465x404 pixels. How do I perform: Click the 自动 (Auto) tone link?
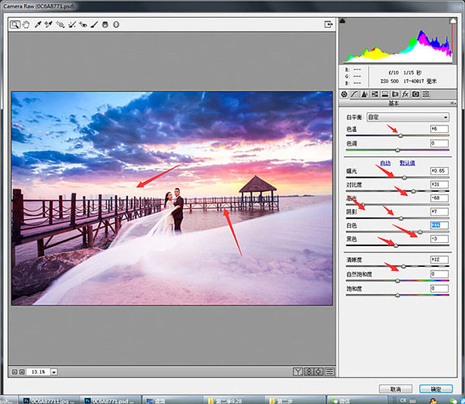coord(384,163)
